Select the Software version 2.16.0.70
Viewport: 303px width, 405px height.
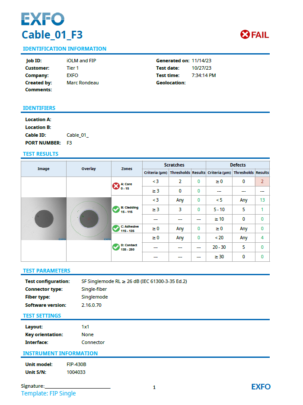[x=91, y=305]
